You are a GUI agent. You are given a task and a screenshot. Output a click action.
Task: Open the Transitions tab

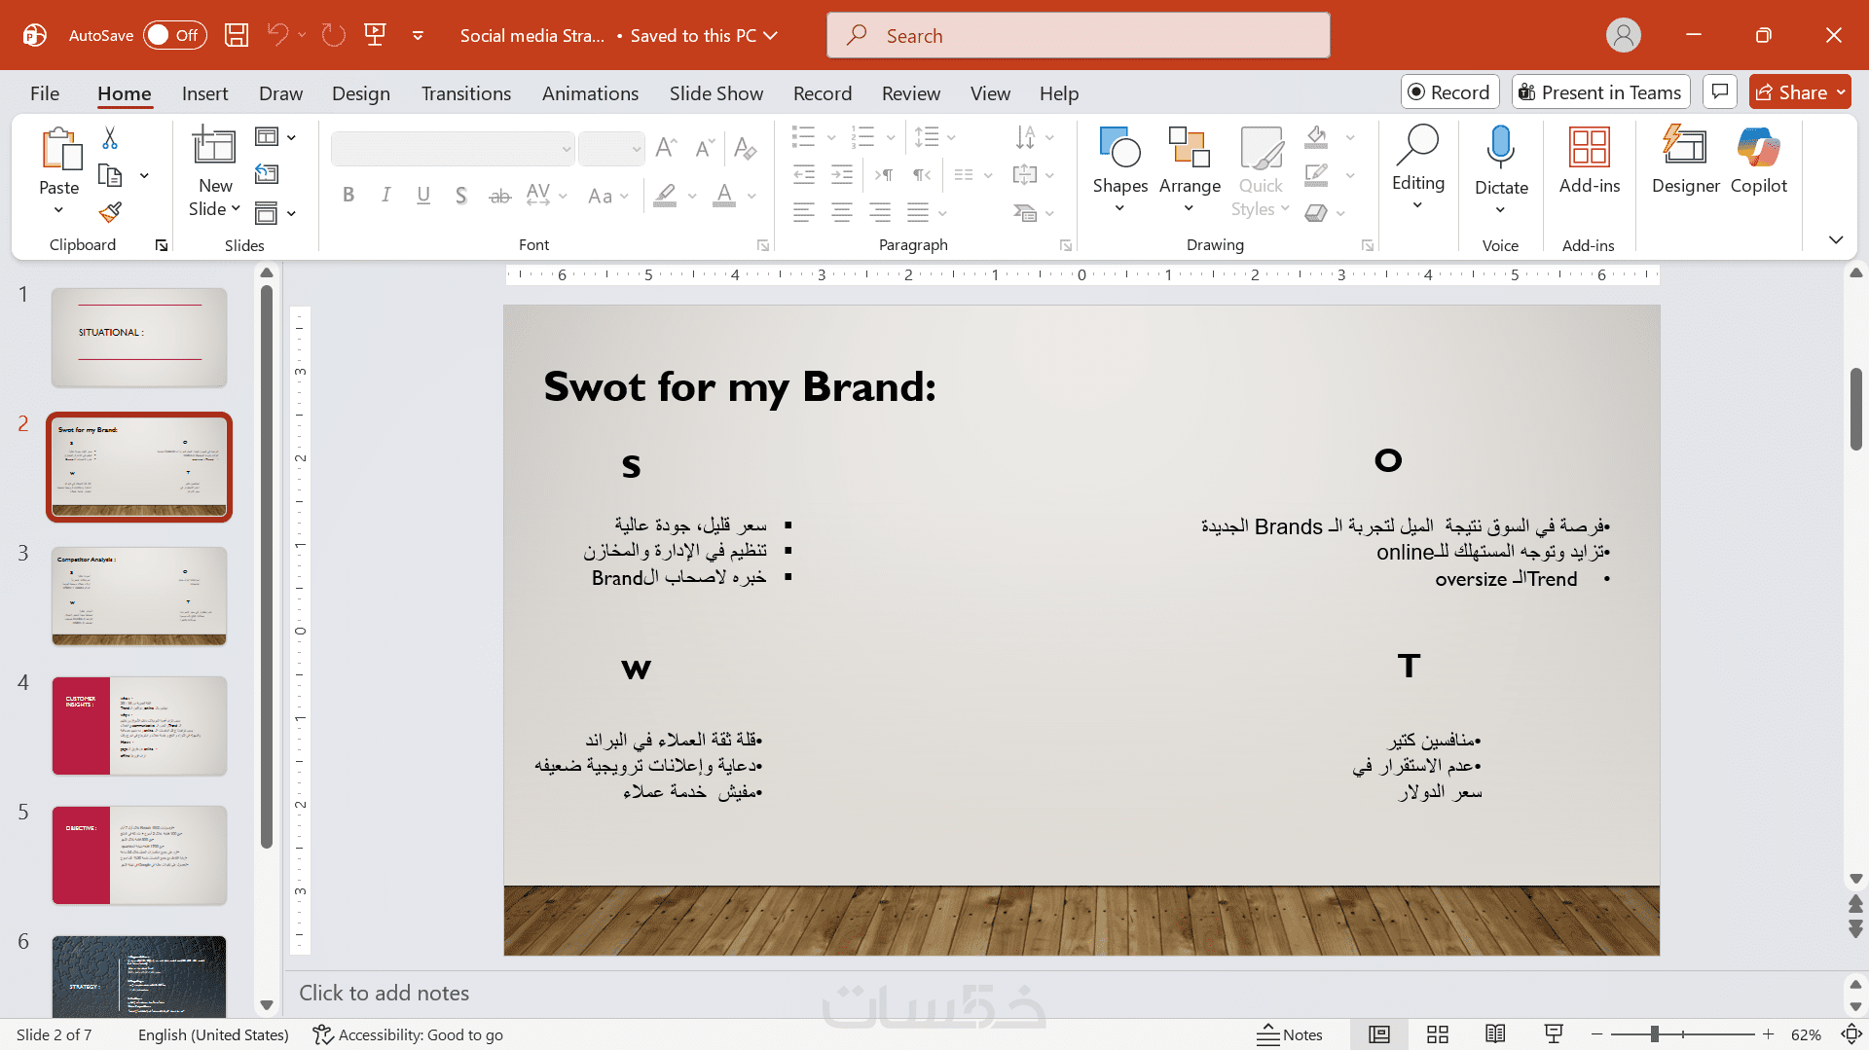pyautogui.click(x=465, y=93)
